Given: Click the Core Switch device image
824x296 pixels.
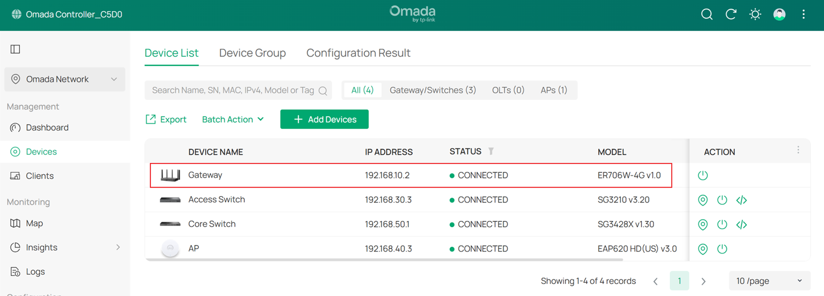Looking at the screenshot, I should point(170,224).
